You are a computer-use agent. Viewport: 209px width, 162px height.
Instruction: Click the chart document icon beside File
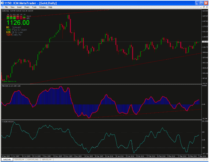coord(2,7)
